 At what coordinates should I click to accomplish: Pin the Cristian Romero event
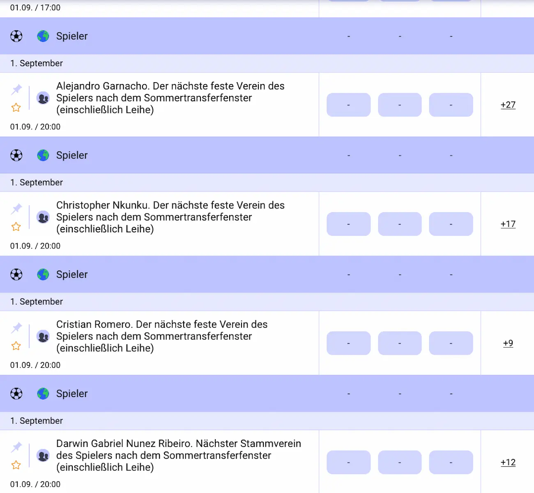tap(16, 328)
